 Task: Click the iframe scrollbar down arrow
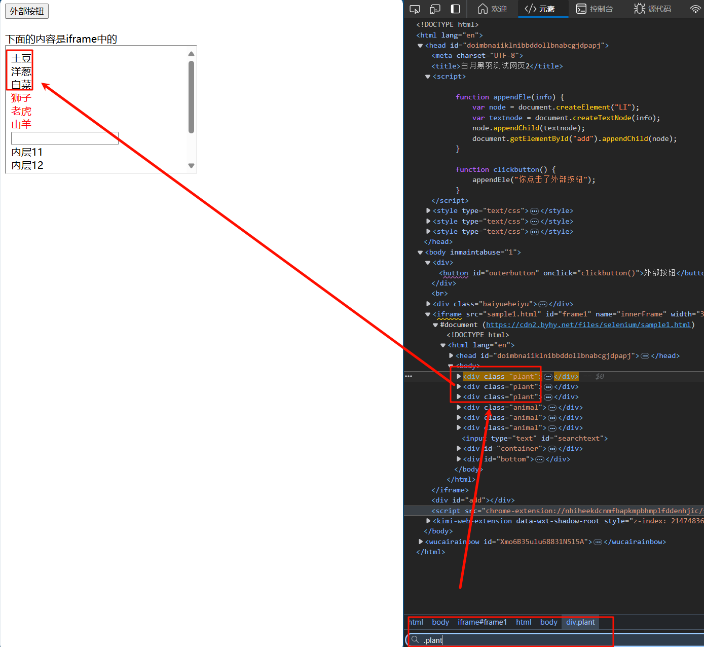(191, 165)
